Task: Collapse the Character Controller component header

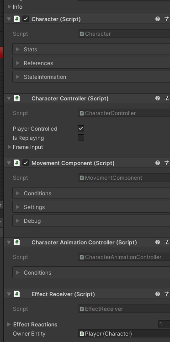Action: [x=9, y=99]
